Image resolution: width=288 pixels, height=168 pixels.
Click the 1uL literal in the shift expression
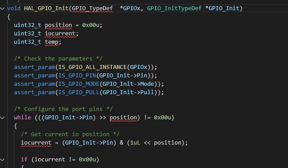coord(135,143)
